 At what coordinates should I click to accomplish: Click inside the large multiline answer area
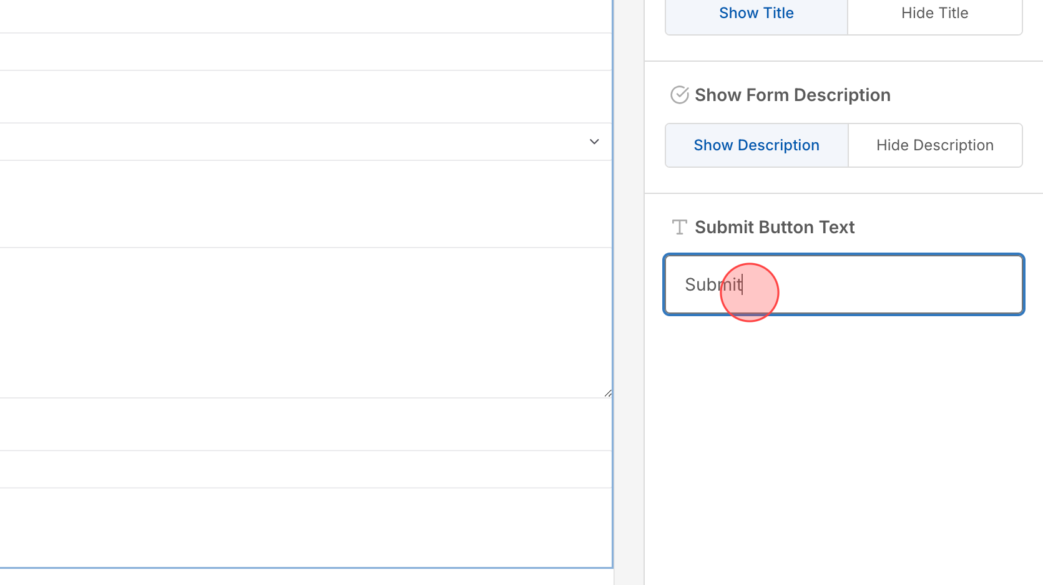306,321
